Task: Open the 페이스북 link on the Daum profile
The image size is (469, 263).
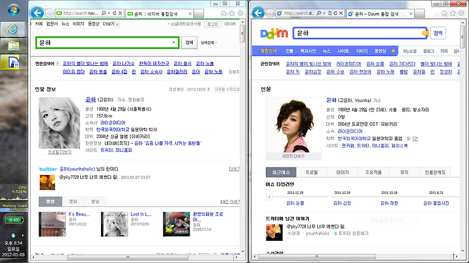Action: 399,146
